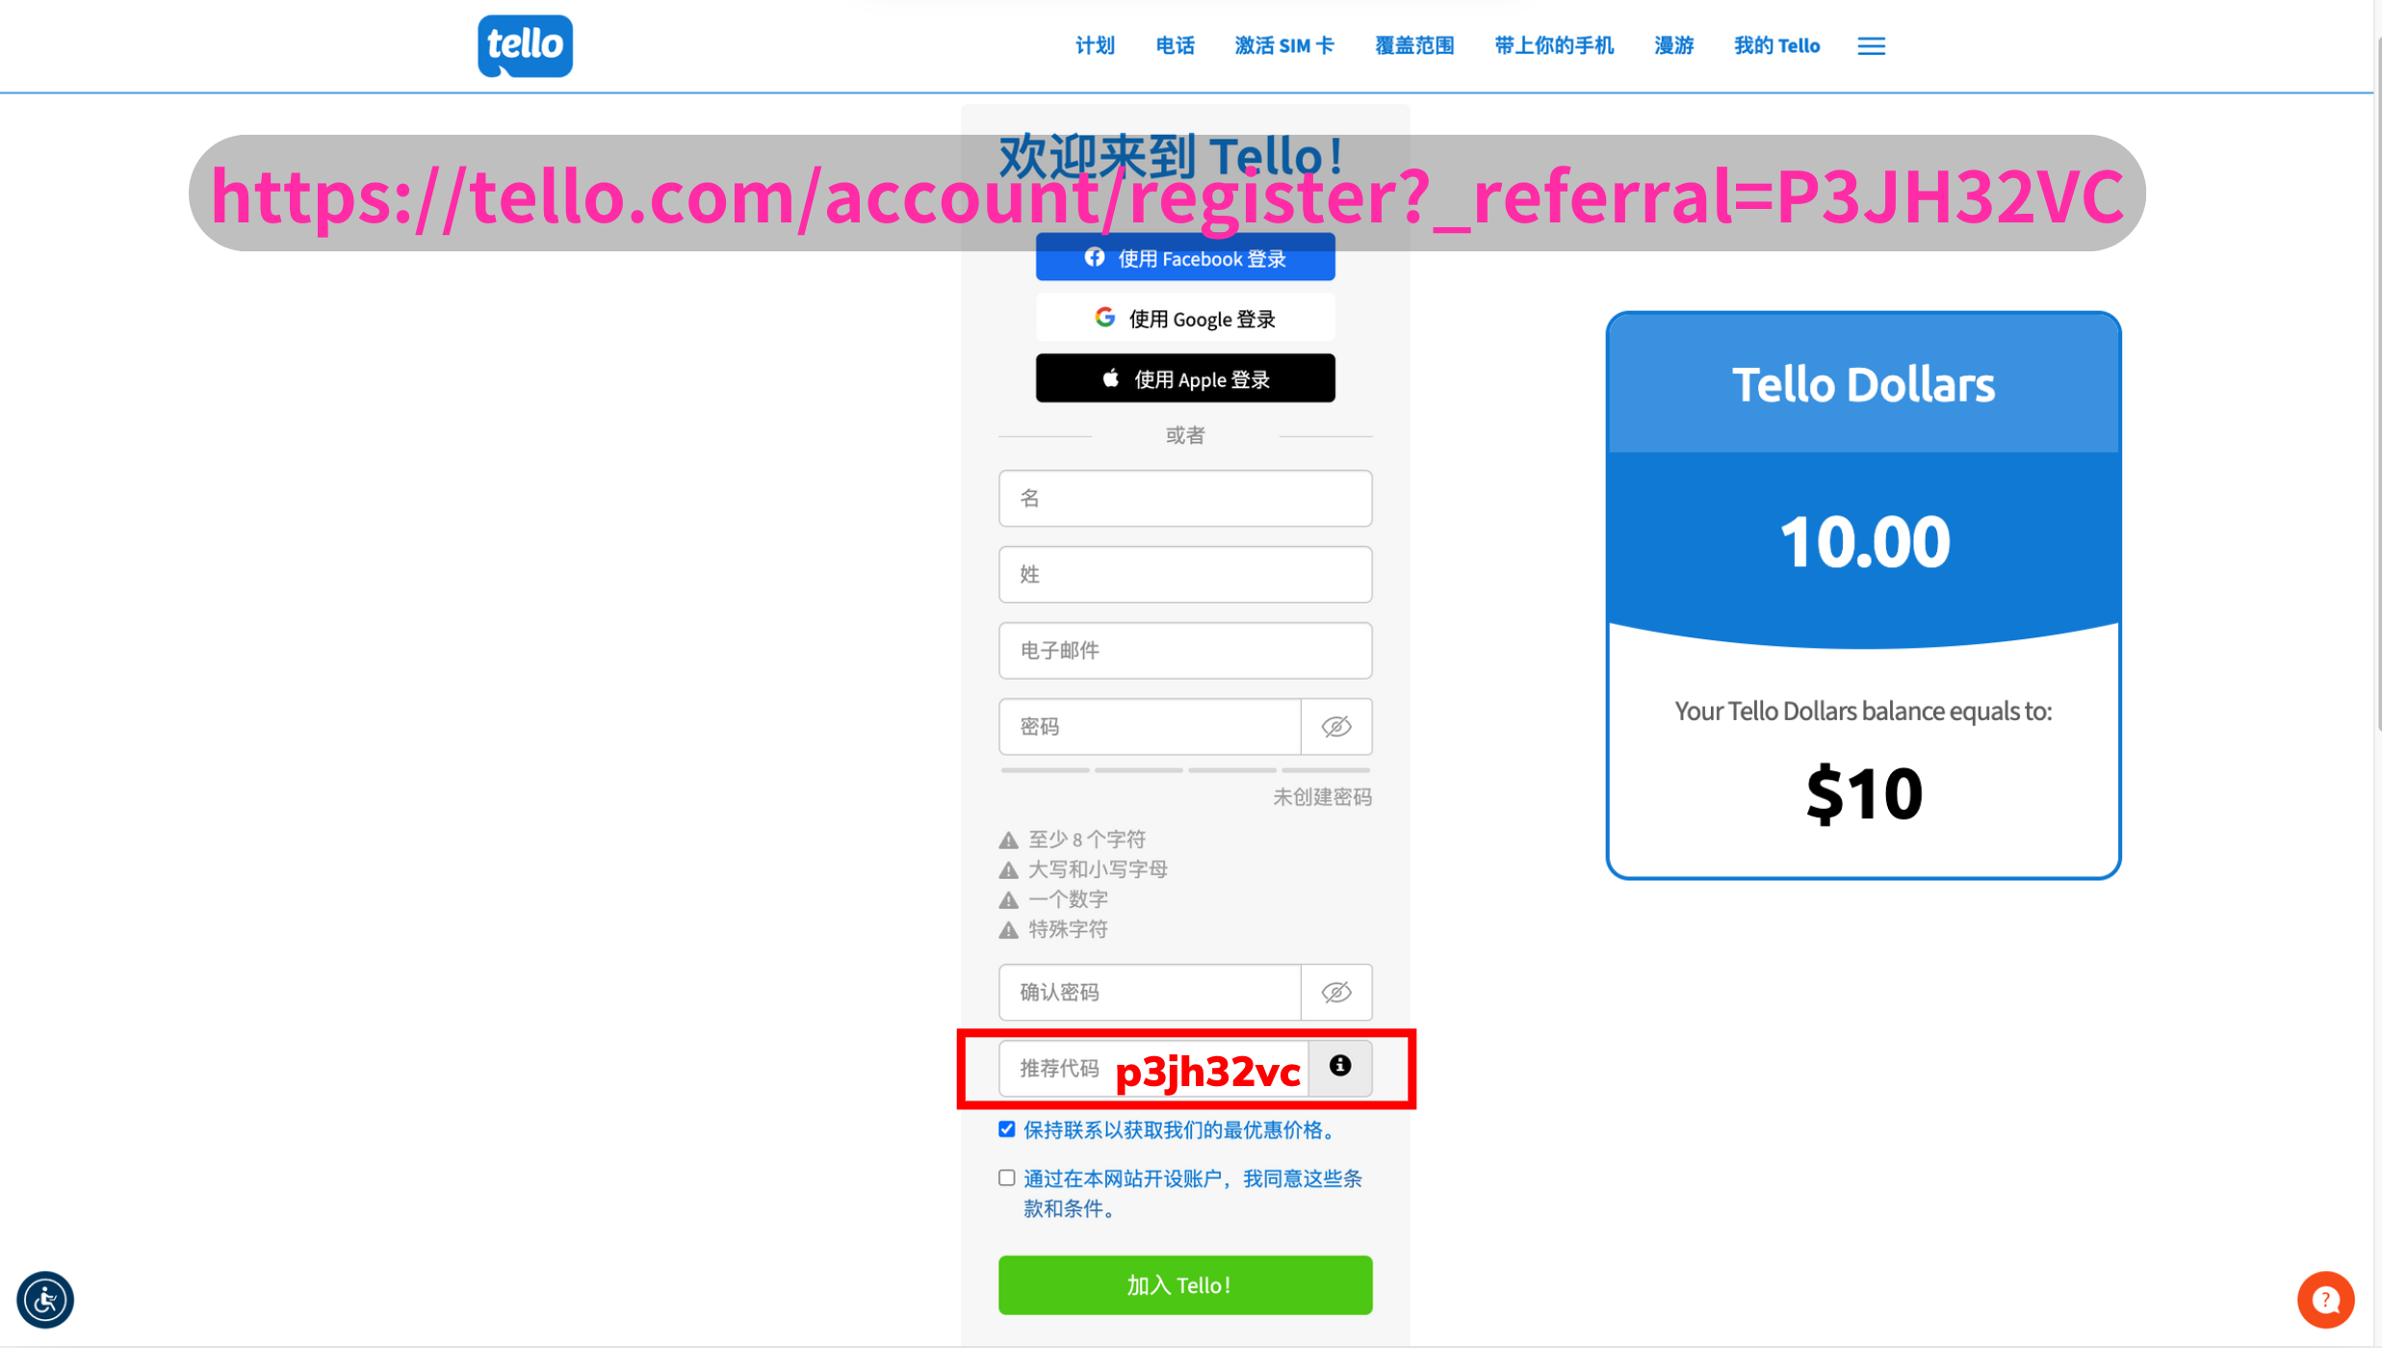Uncheck the stay in touch checkbox
2382x1348 pixels.
[x=1007, y=1129]
